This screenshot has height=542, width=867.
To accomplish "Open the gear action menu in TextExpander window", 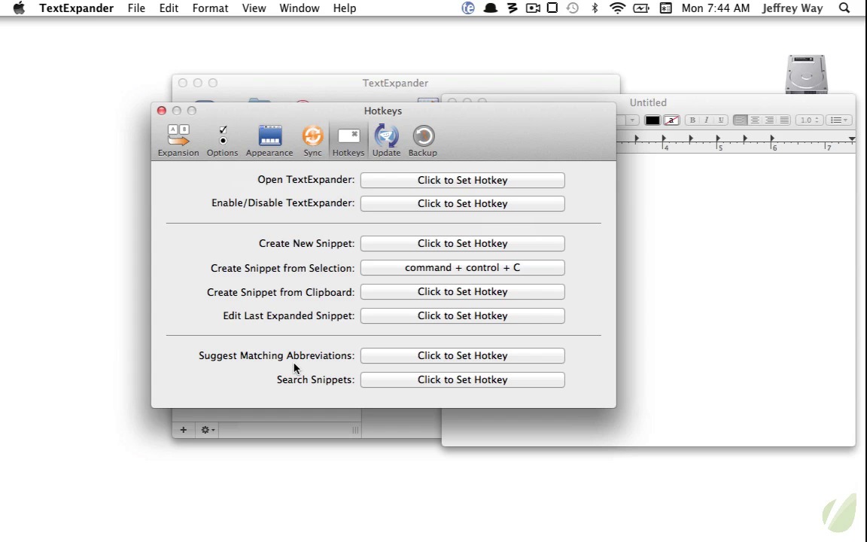I will 208,430.
